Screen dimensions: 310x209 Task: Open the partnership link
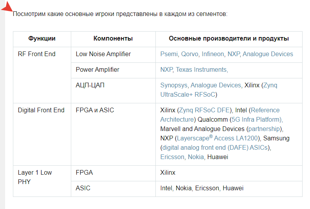264,129
